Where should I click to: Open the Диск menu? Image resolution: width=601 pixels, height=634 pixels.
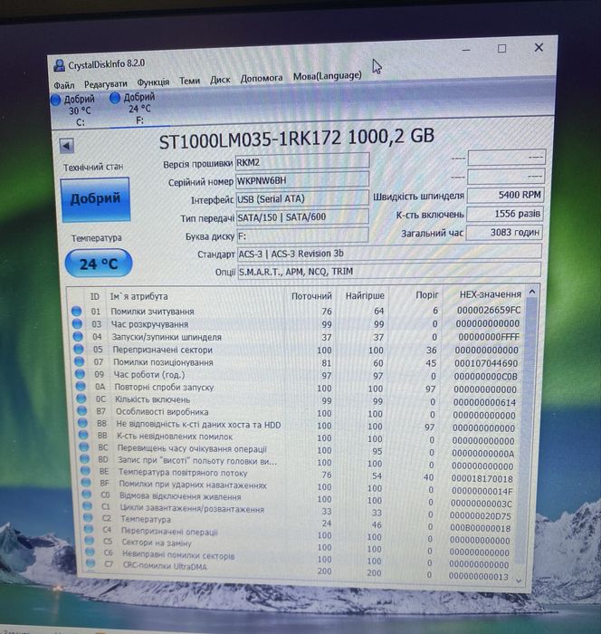tap(220, 80)
